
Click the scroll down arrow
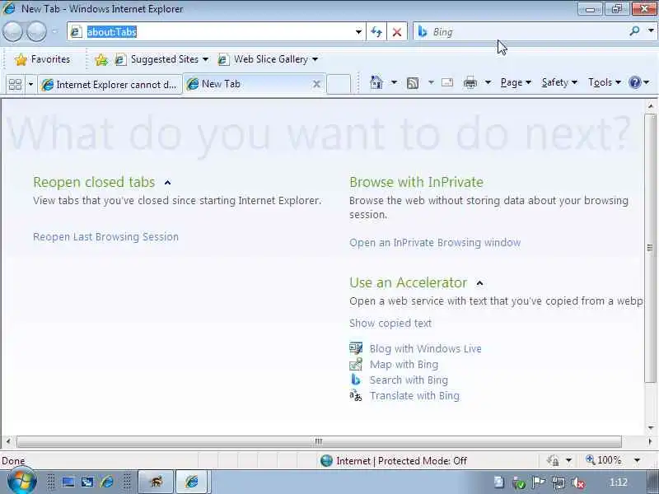pos(650,427)
